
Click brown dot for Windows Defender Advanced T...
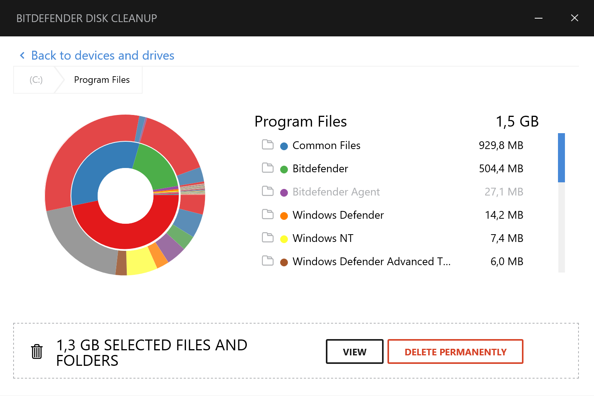[x=284, y=262]
